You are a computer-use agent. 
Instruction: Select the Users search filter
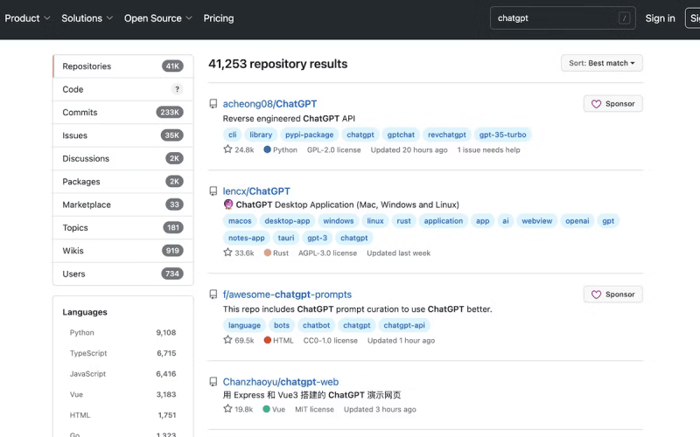click(123, 274)
